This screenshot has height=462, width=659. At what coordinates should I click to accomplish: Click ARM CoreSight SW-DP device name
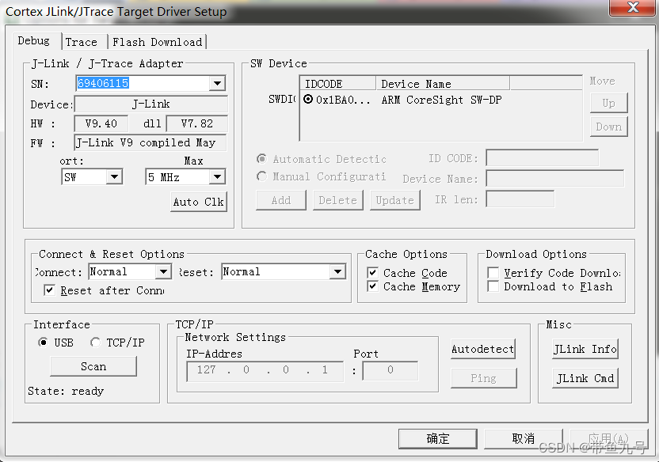coord(441,100)
